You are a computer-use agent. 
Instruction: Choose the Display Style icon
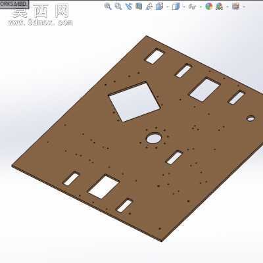pyautogui.click(x=176, y=7)
